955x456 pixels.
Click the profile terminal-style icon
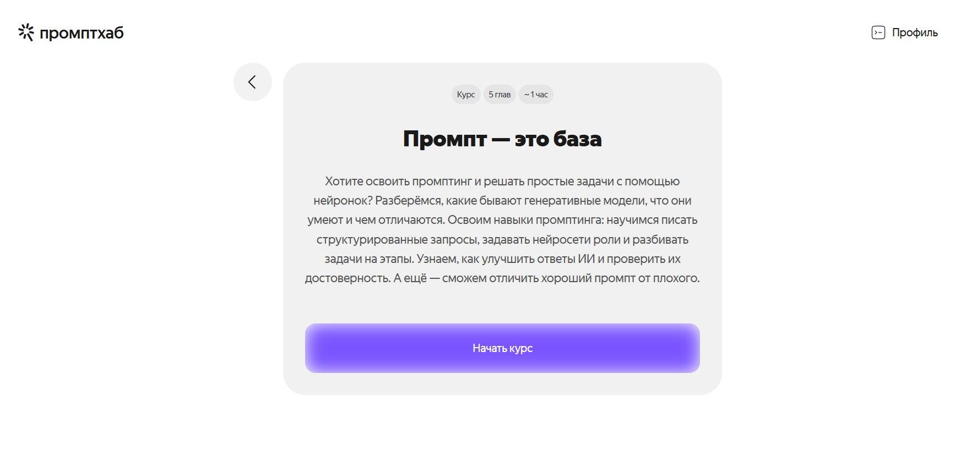click(x=878, y=33)
